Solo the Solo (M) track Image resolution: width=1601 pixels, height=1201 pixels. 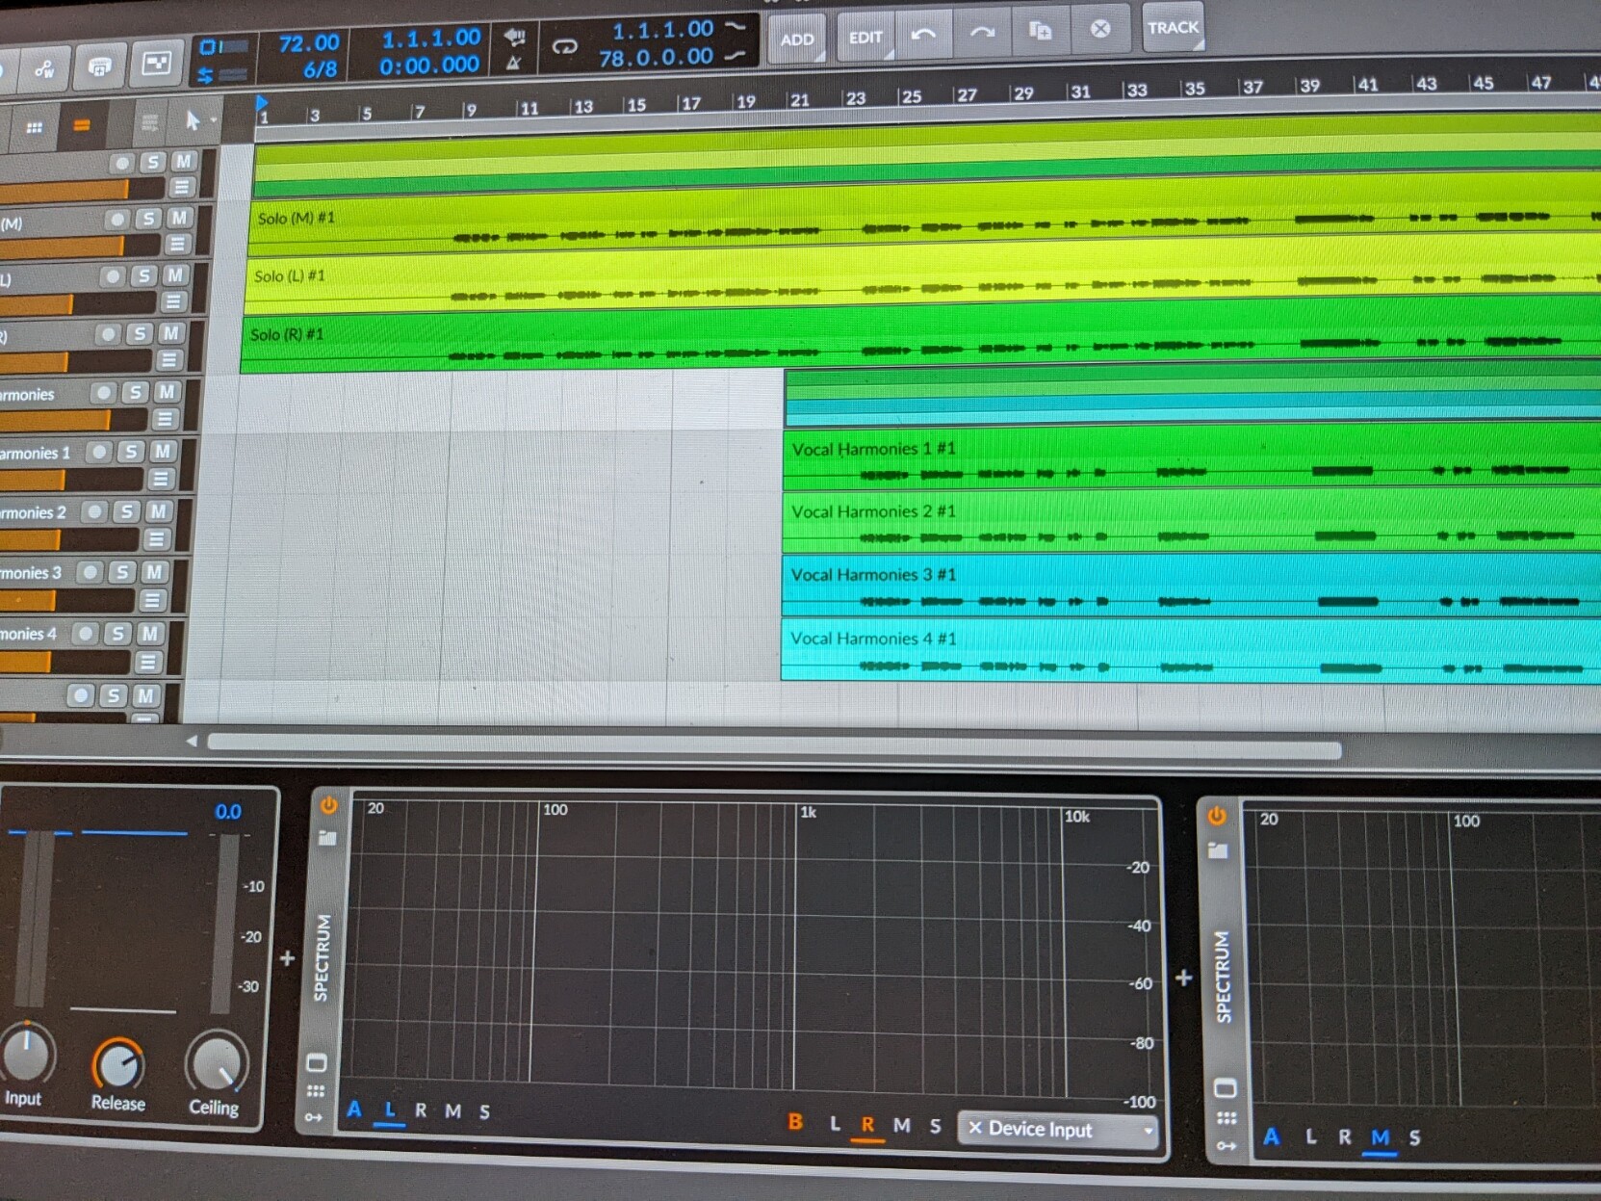coord(148,220)
